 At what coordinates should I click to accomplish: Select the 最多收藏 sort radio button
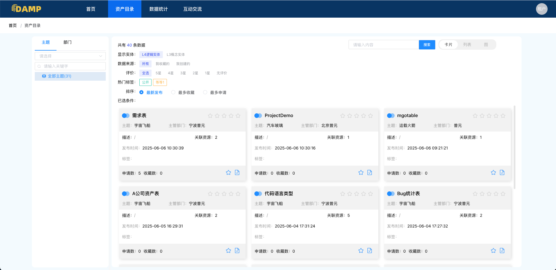pyautogui.click(x=173, y=92)
